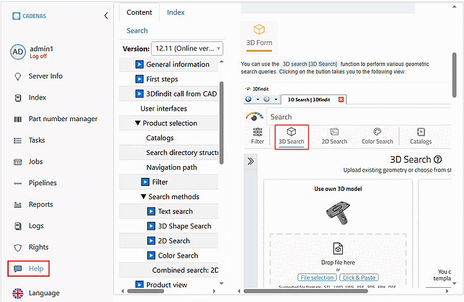Open the 3D Shape Search topic
The height and width of the screenshot is (302, 464).
[184, 226]
